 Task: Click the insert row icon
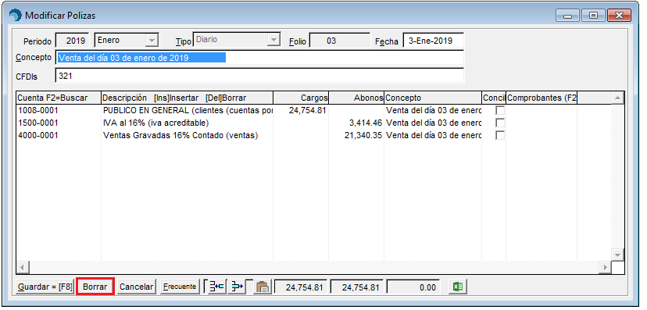point(217,287)
